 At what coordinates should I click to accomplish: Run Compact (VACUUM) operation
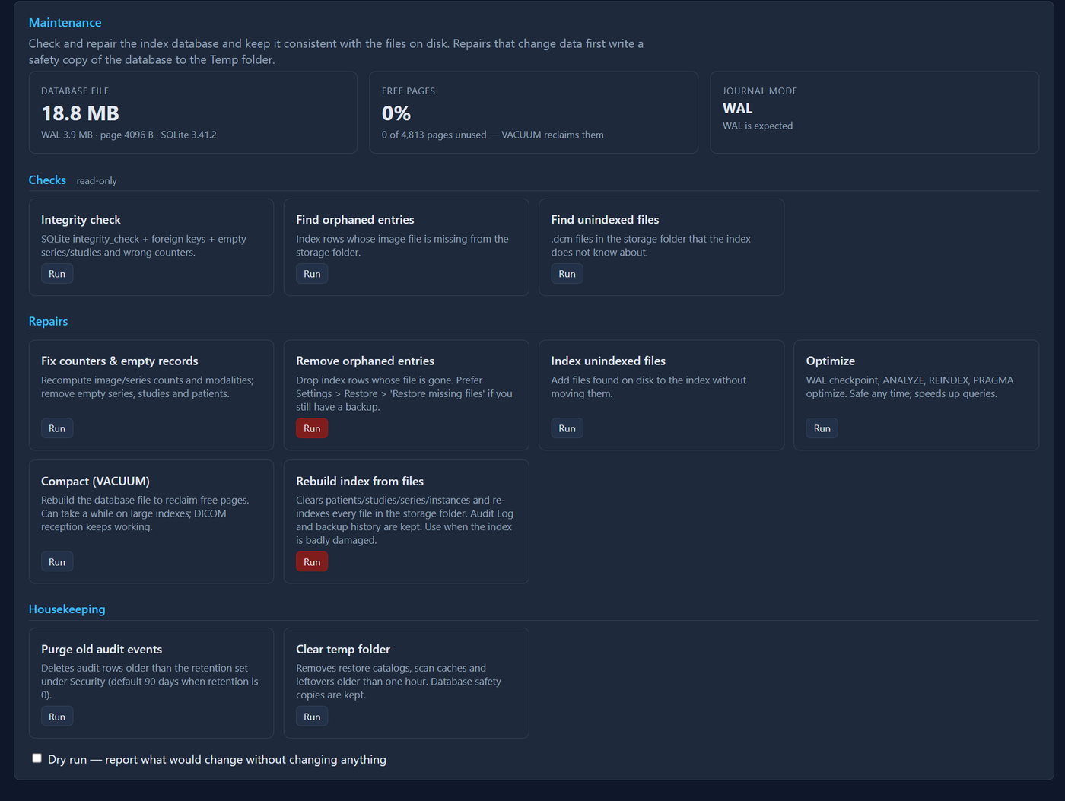click(57, 562)
